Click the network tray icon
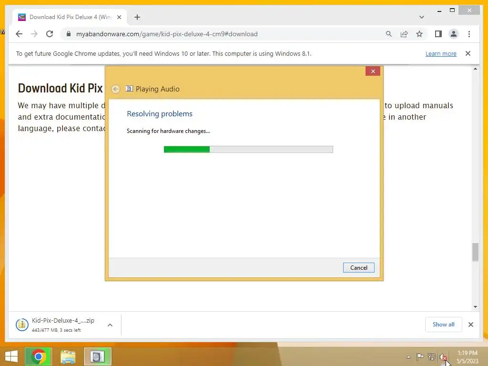The height and width of the screenshot is (366, 488). pos(432,356)
